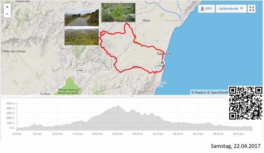The width and height of the screenshot is (264, 153).
Task: Open the Geländekarte map style dropdown
Action: click(x=231, y=9)
